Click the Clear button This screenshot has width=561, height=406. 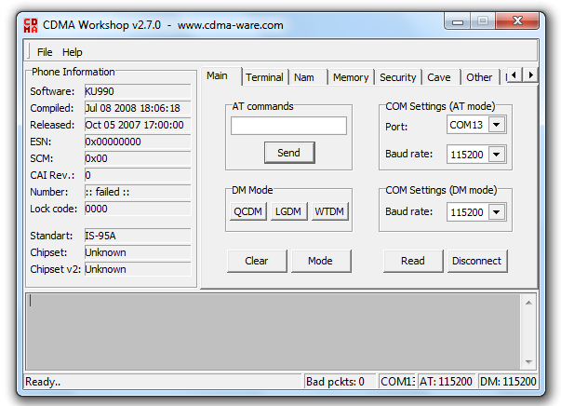tap(257, 261)
